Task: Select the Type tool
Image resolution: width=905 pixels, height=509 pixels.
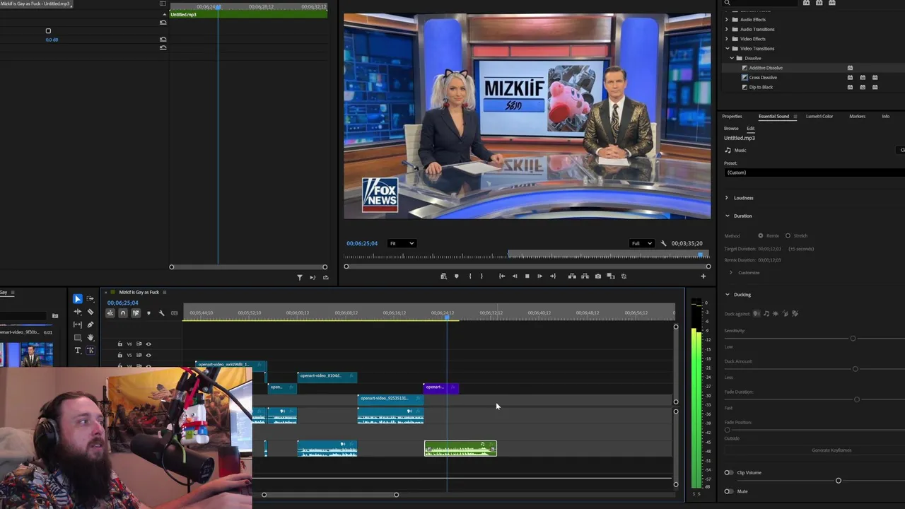Action: [x=78, y=350]
